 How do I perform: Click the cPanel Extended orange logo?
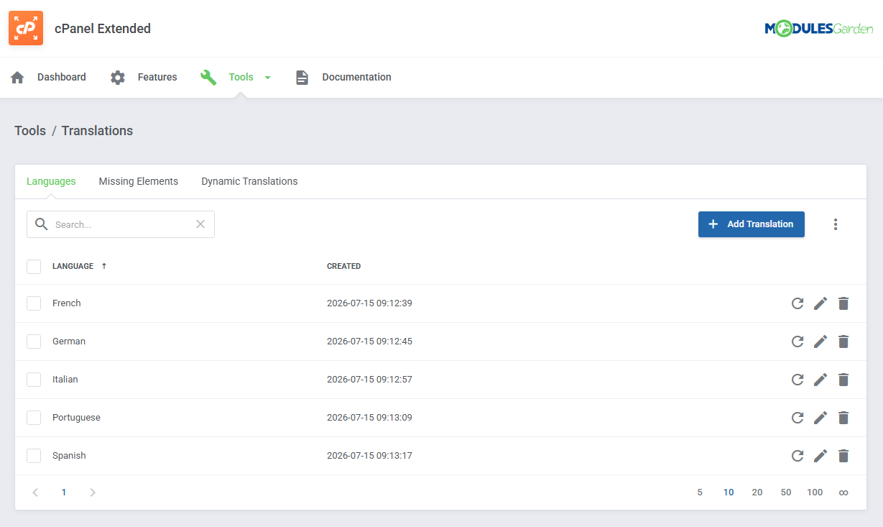point(26,28)
